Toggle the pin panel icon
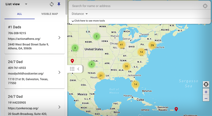212x116 pixels. 59,4
